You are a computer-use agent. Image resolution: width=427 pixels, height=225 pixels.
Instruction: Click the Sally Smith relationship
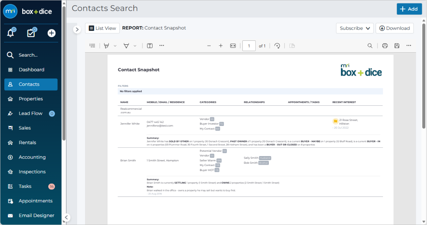[x=251, y=158]
